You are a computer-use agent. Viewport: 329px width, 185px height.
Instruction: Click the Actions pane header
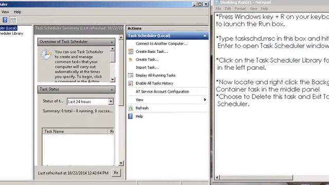coord(168,28)
